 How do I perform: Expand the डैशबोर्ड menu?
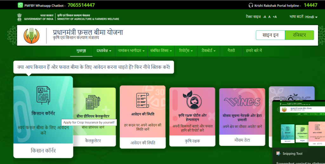pos(209,51)
